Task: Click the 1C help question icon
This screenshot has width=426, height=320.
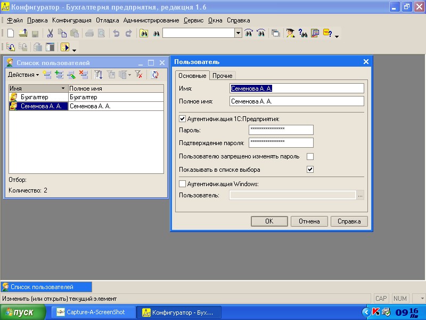Action: (x=327, y=33)
